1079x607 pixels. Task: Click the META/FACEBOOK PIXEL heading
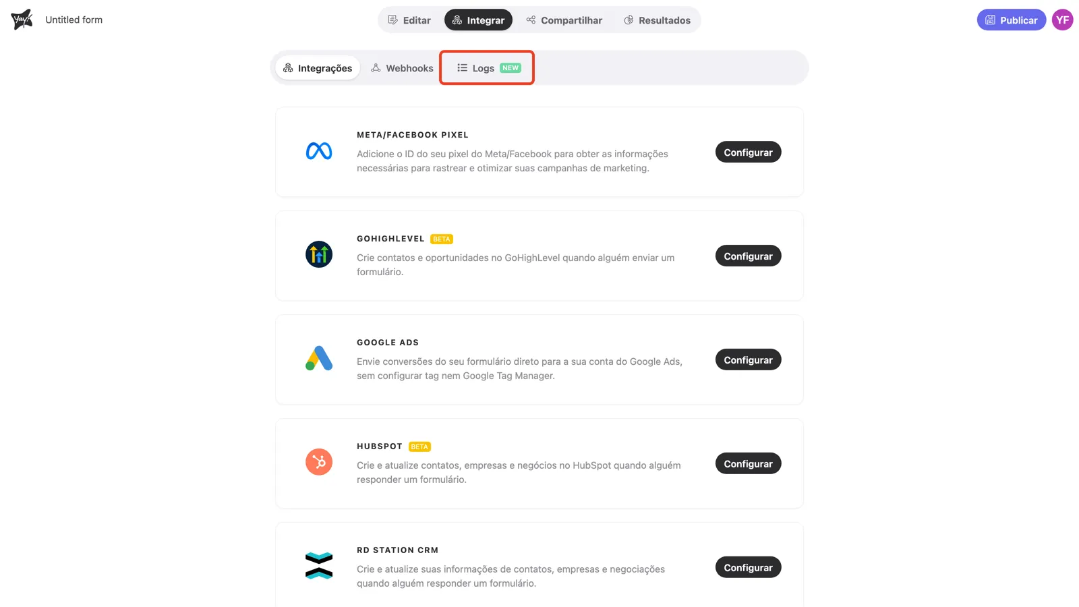pos(413,135)
